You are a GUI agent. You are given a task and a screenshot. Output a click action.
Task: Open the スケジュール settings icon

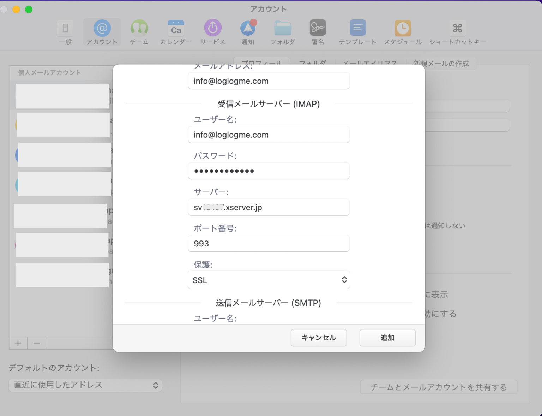[x=403, y=32]
